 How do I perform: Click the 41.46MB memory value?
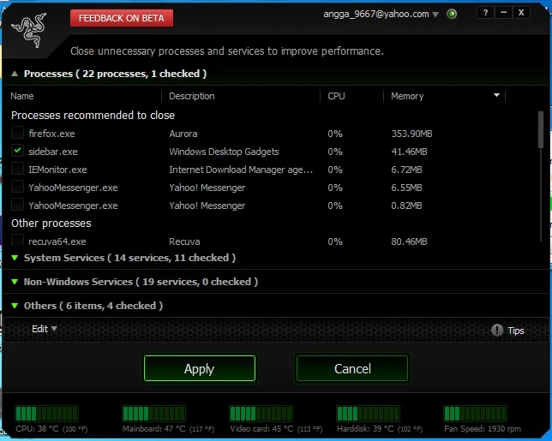click(x=409, y=152)
